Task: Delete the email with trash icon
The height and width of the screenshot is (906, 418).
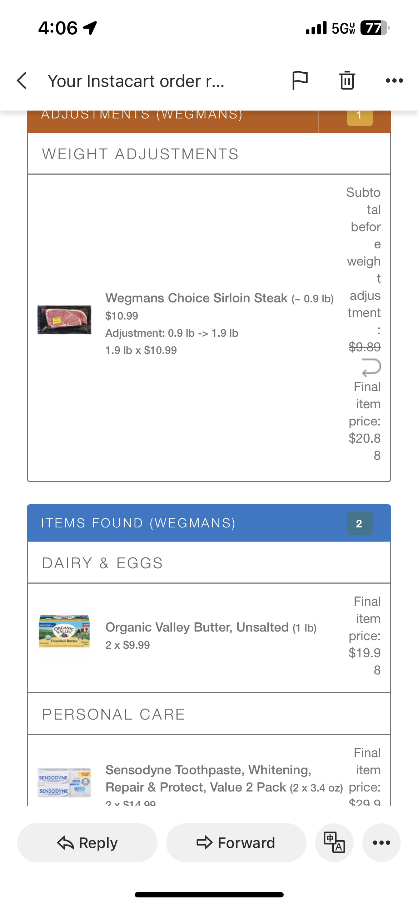Action: click(347, 81)
